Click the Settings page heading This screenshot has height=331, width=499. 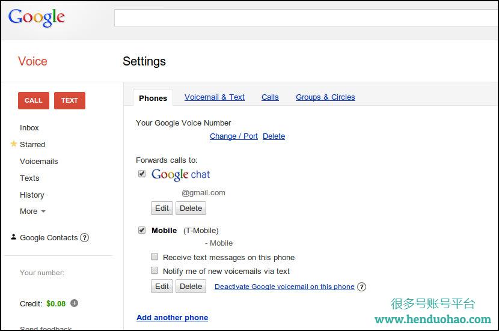coord(144,61)
